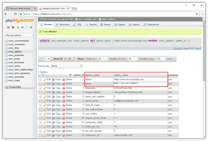This screenshot has width=208, height=141.
Task: Check the home row checkbox
Action: [40, 84]
